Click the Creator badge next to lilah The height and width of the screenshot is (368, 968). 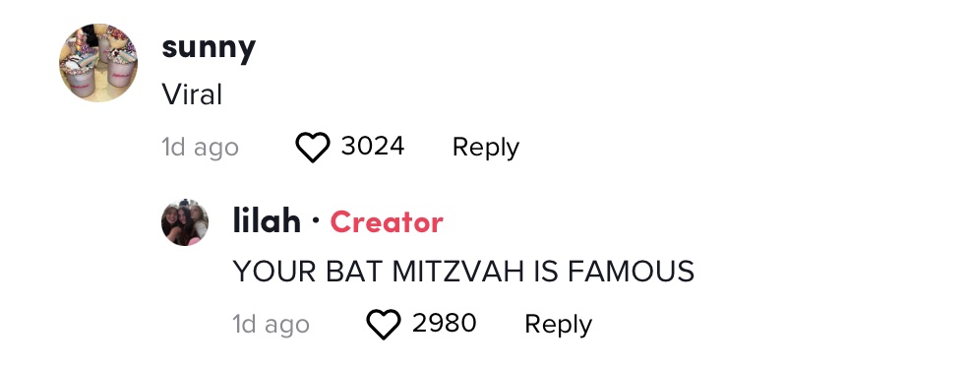(387, 222)
